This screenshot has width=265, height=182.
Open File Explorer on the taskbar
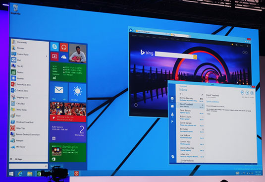30,174
